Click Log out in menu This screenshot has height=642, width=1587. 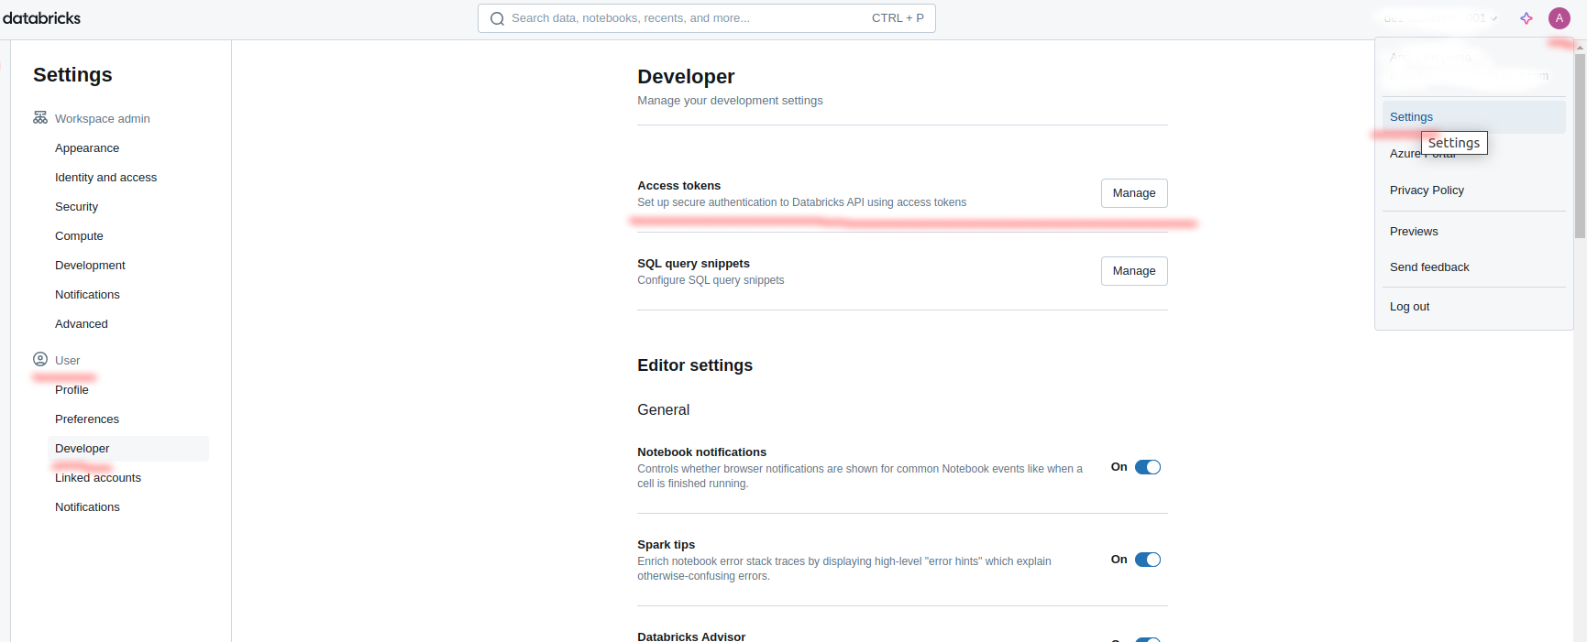pyautogui.click(x=1474, y=307)
